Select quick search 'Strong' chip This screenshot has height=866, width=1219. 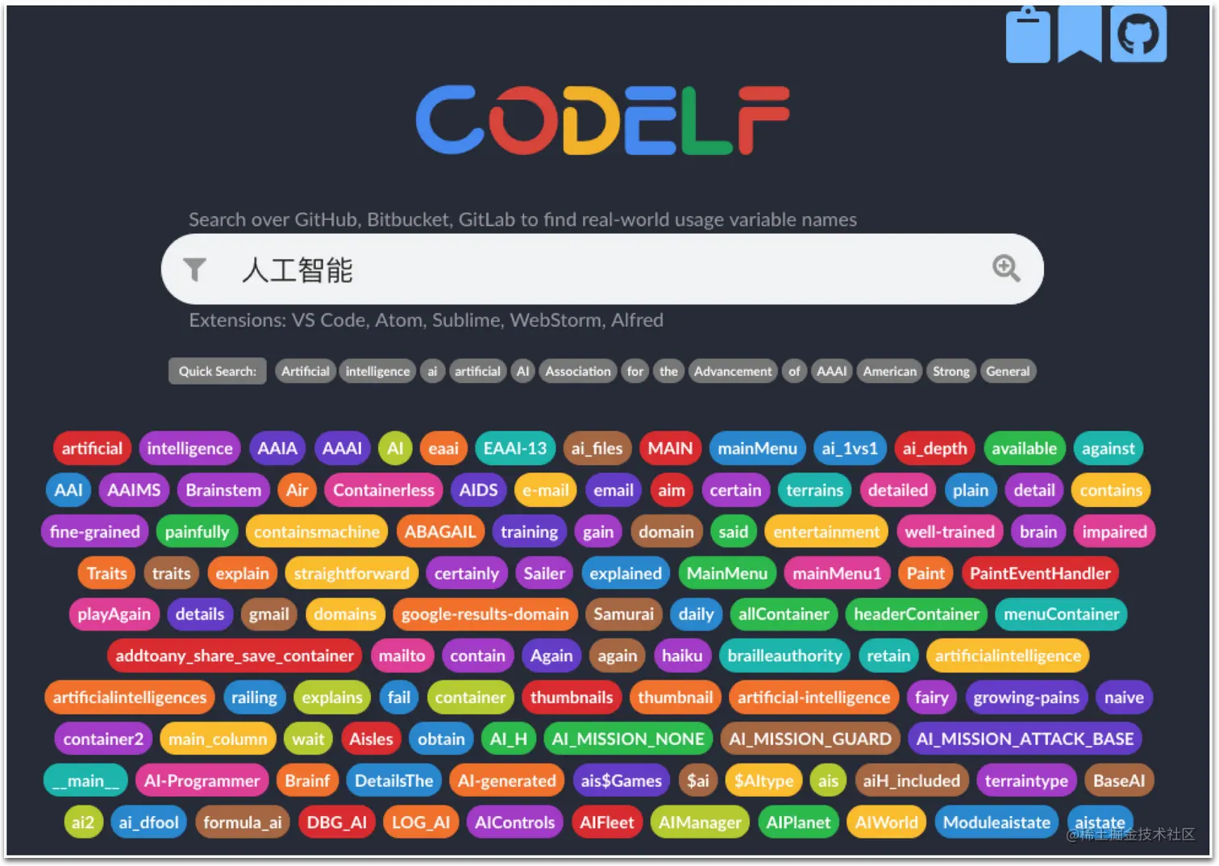(951, 371)
